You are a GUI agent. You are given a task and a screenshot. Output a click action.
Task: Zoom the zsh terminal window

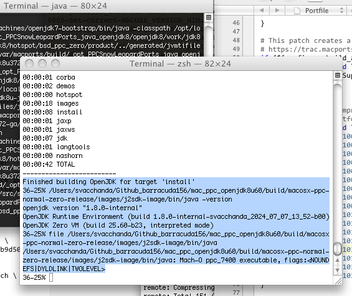55,63
